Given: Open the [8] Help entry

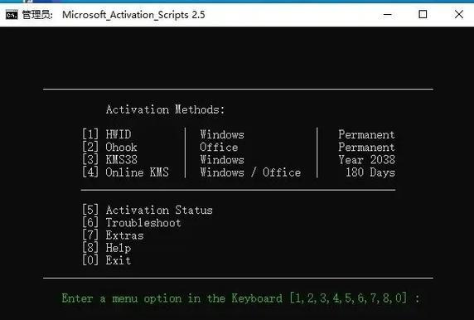Looking at the screenshot, I should pos(106,248).
